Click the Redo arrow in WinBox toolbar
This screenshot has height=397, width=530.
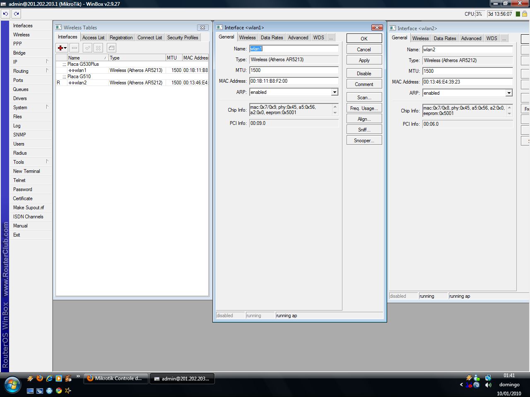click(x=16, y=14)
